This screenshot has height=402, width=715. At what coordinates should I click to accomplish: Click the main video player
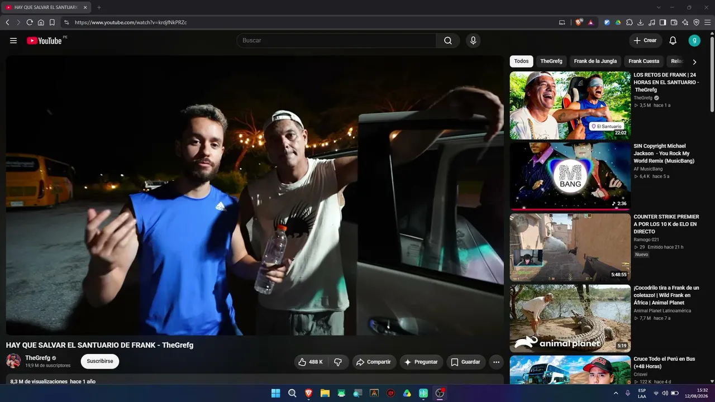255,195
